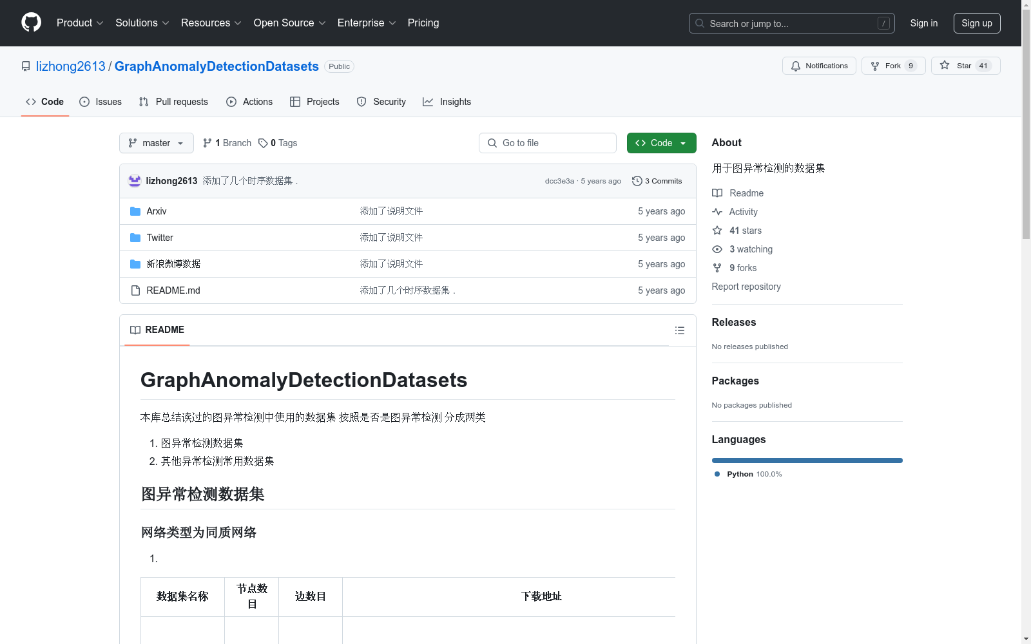Expand the Open Source menu
Screen dimensions: 1031x644
pos(290,23)
